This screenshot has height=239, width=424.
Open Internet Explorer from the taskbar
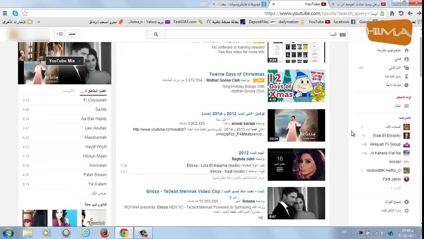tap(86, 233)
